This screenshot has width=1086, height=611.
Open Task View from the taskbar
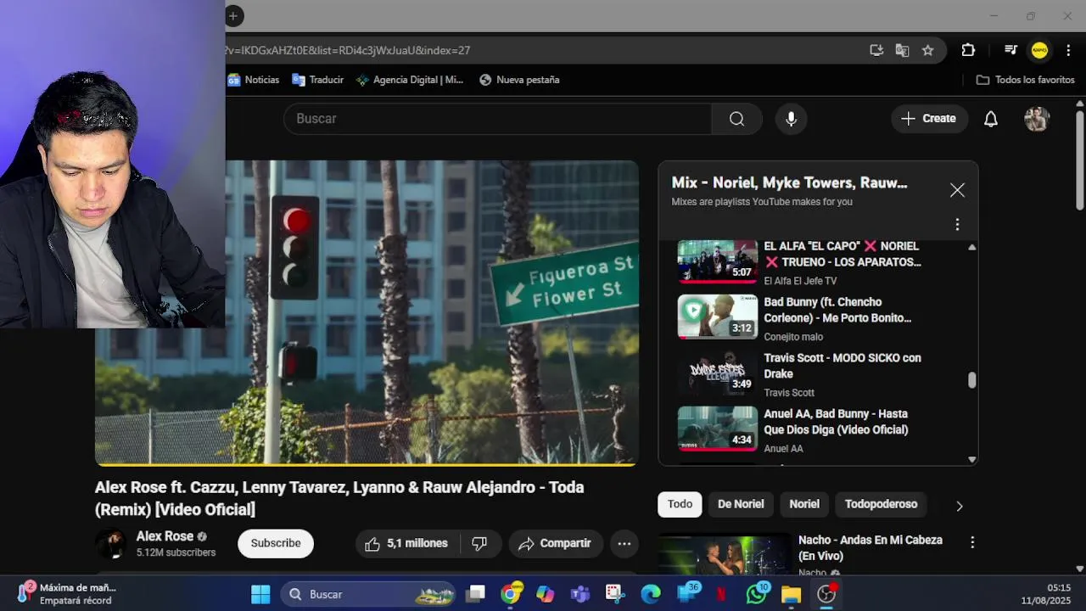476,594
